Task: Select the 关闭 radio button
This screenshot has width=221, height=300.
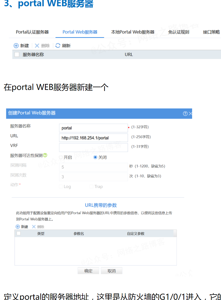Action: point(95,157)
